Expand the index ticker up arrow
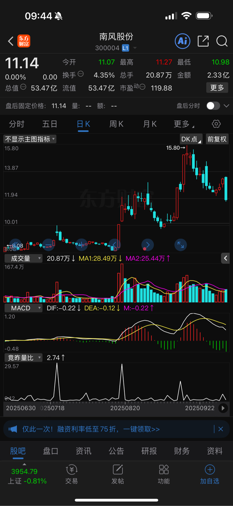233x506 pixels. click(24, 464)
